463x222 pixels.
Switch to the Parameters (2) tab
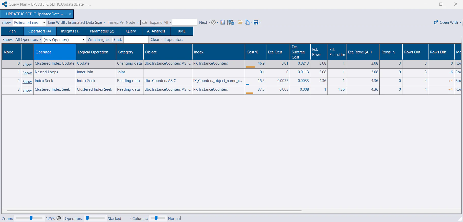(x=102, y=31)
